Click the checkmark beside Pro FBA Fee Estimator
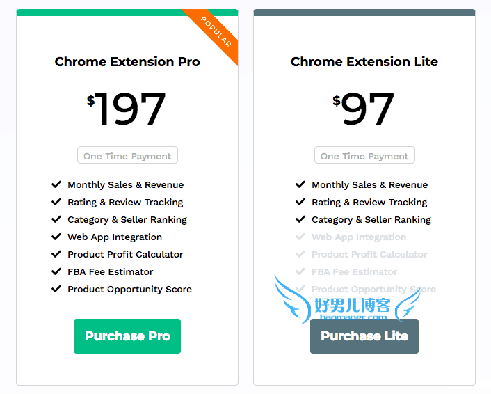 (x=56, y=271)
